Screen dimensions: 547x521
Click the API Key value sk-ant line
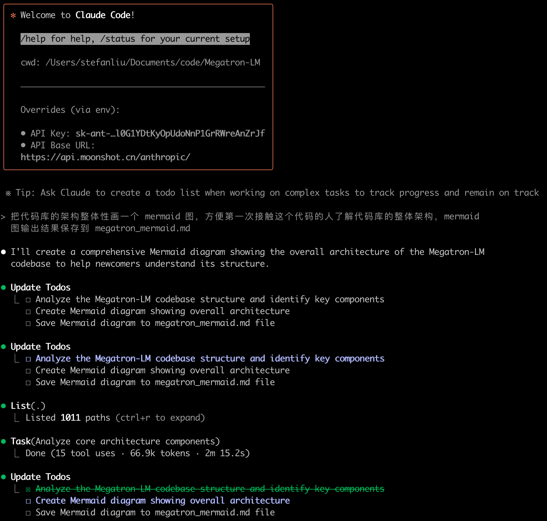(x=170, y=133)
